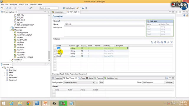
Task: Select Advanced in the Outline tree
Action: tap(13, 80)
